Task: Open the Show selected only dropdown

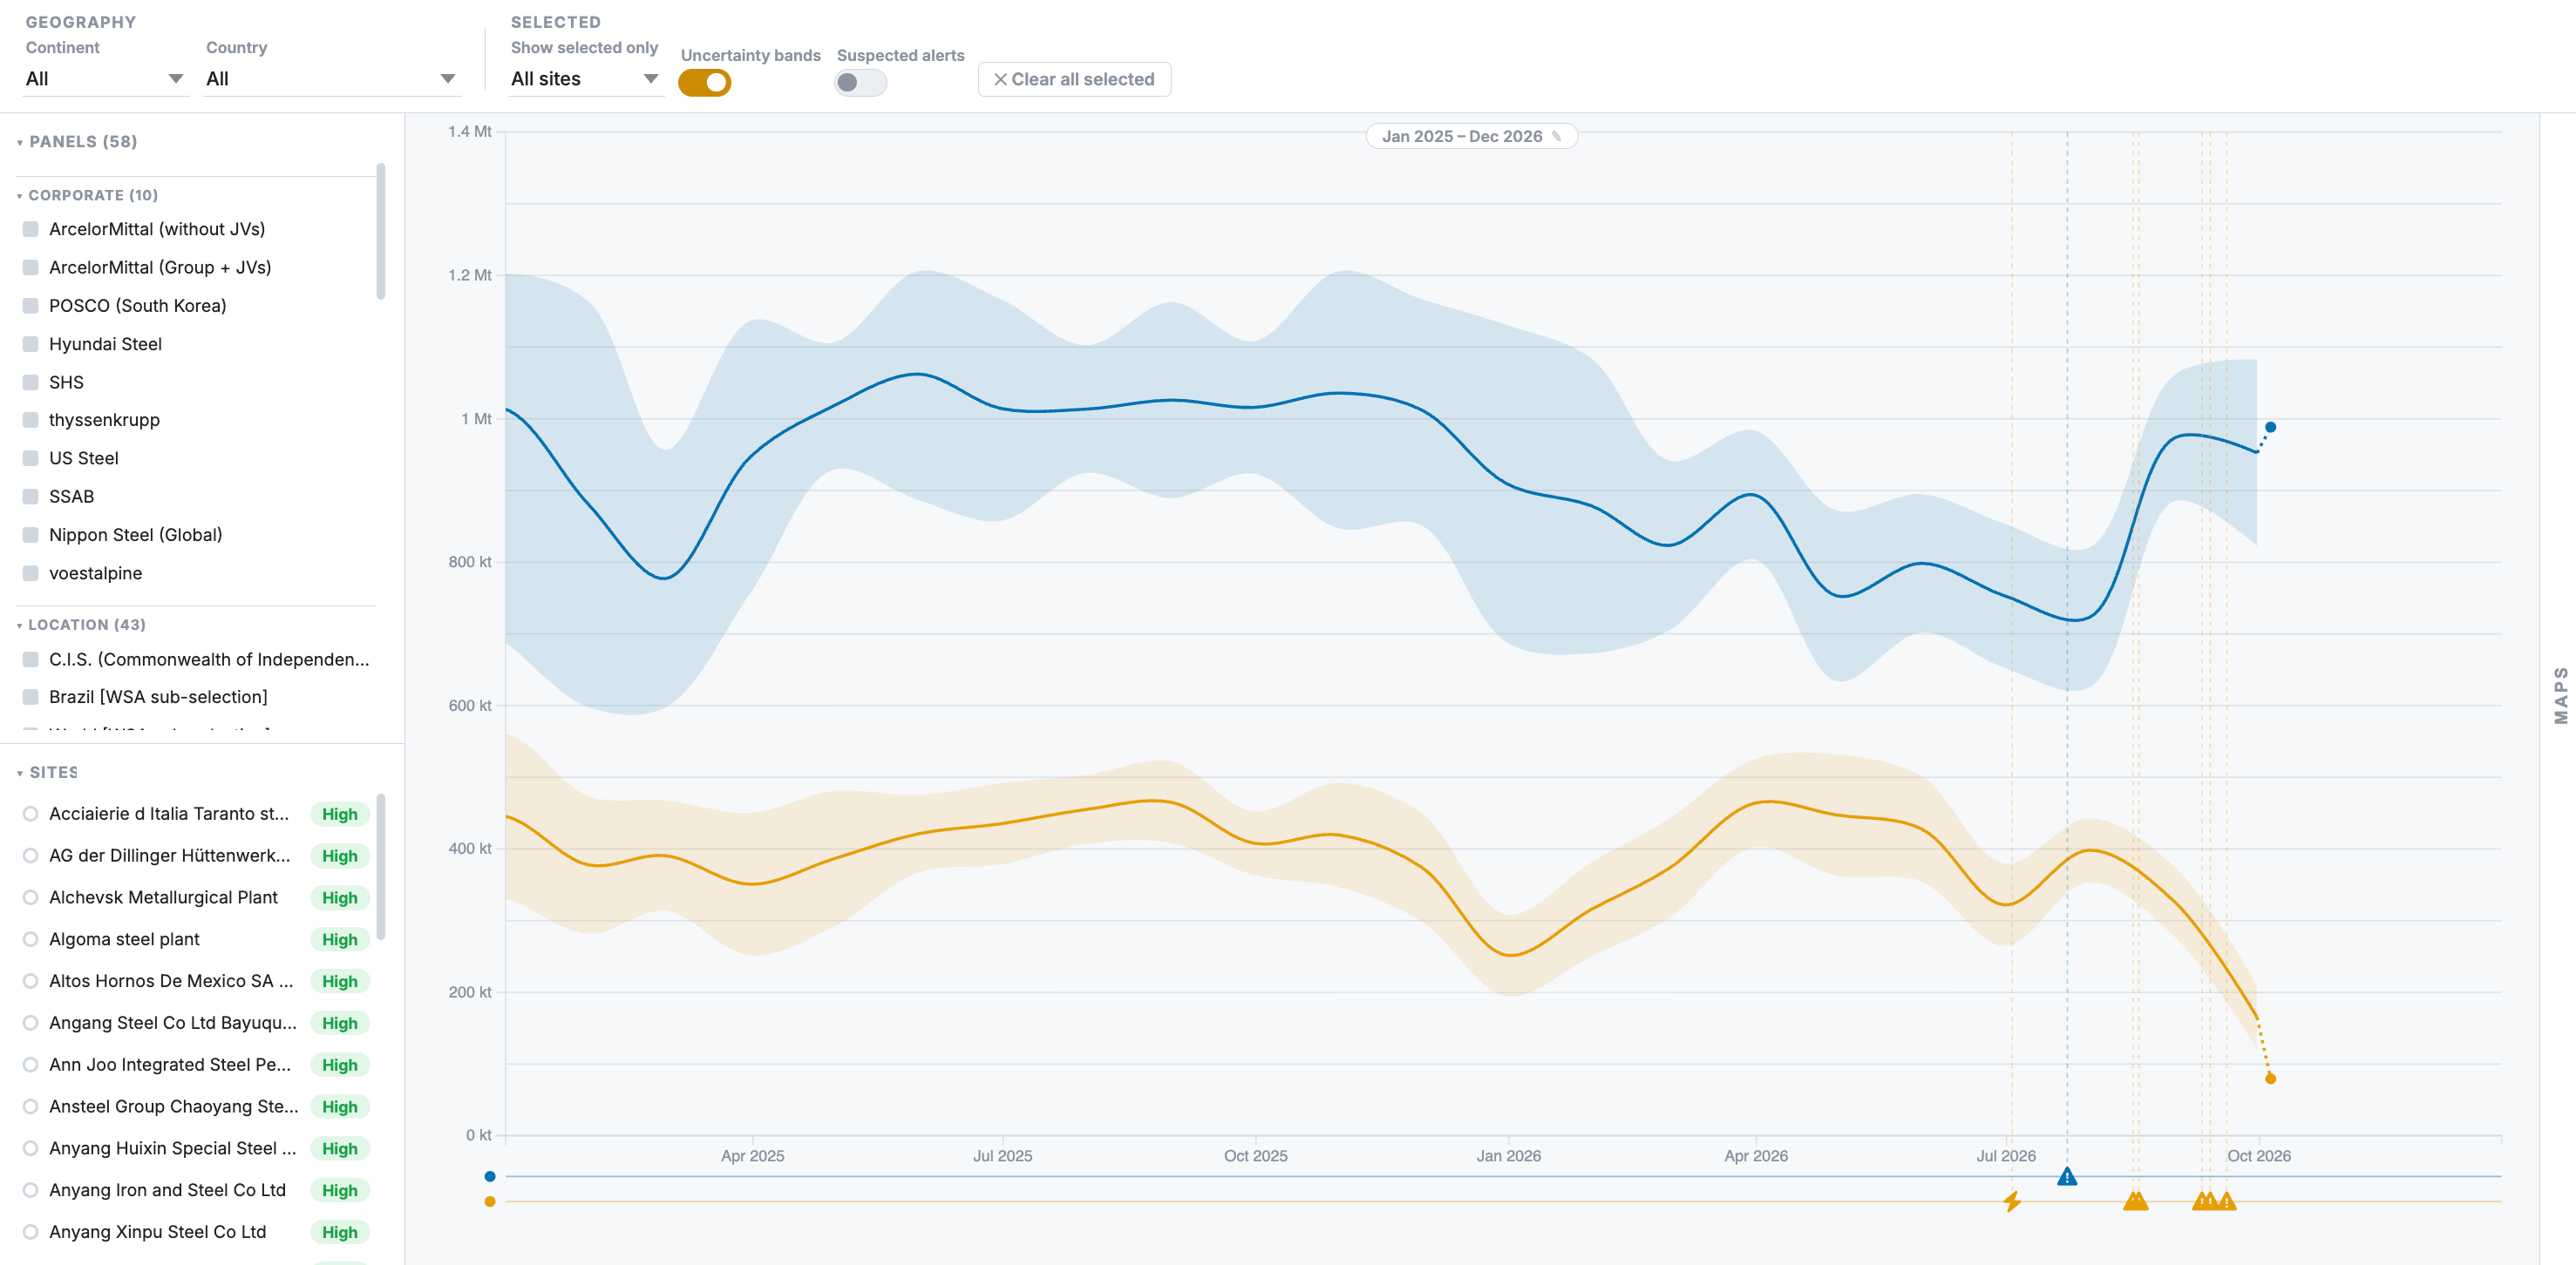Action: (586, 79)
